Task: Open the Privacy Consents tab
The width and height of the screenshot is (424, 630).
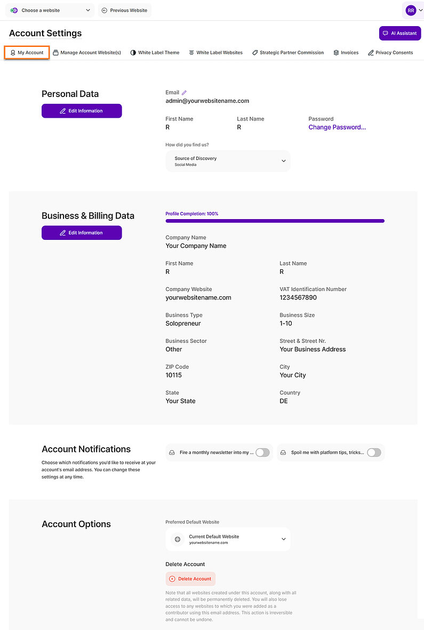Action: tap(390, 52)
